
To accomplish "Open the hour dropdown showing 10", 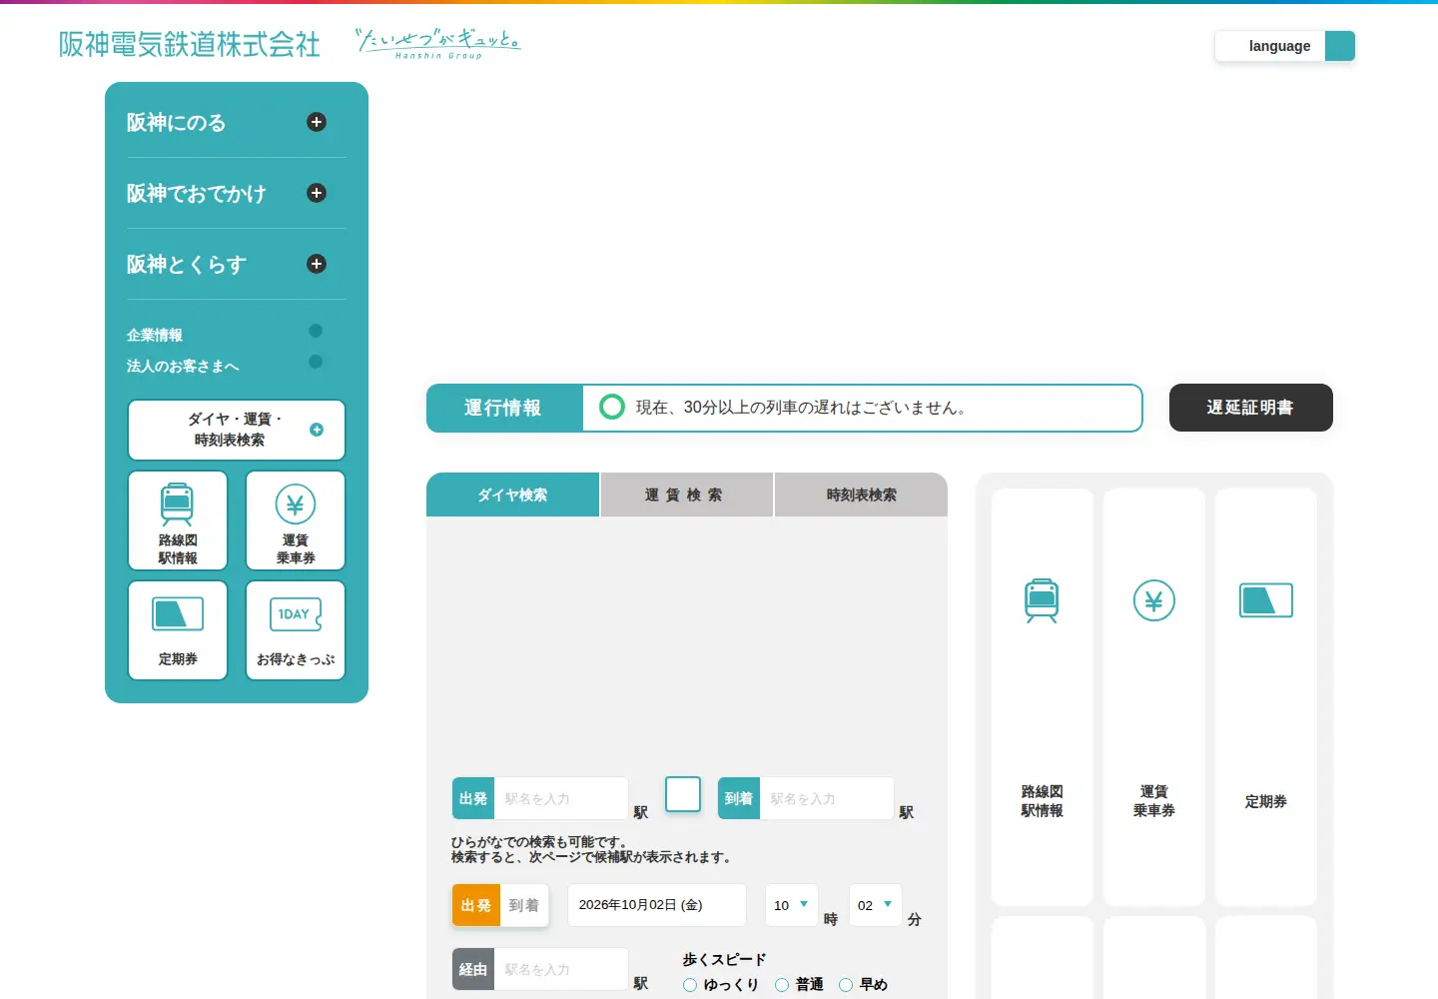I will (792, 905).
